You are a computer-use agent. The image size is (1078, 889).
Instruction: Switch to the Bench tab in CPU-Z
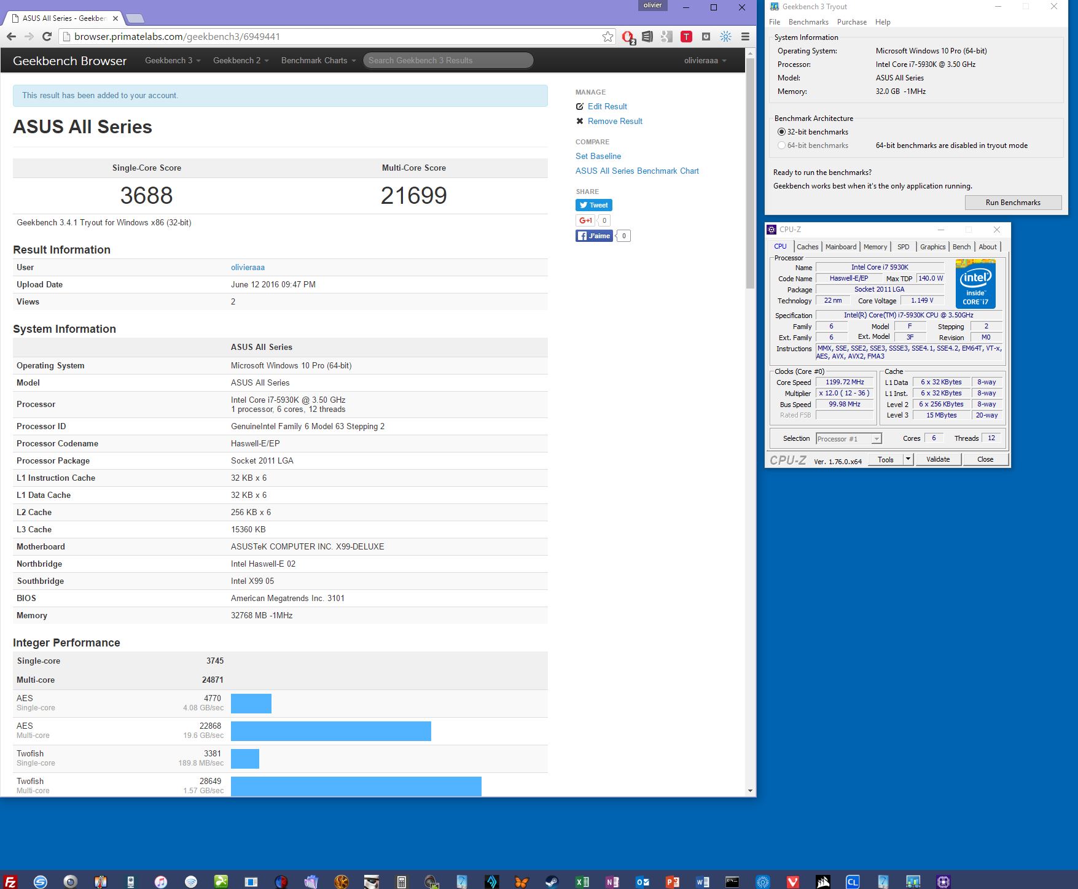point(962,247)
